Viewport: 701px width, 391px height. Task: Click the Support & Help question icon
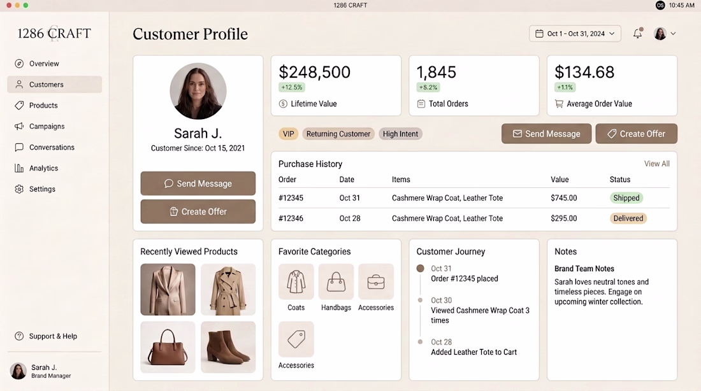[x=18, y=336]
